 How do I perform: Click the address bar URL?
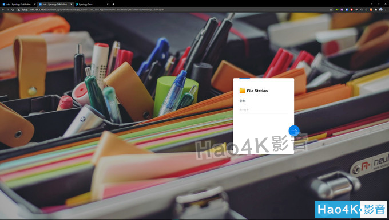(x=97, y=9)
